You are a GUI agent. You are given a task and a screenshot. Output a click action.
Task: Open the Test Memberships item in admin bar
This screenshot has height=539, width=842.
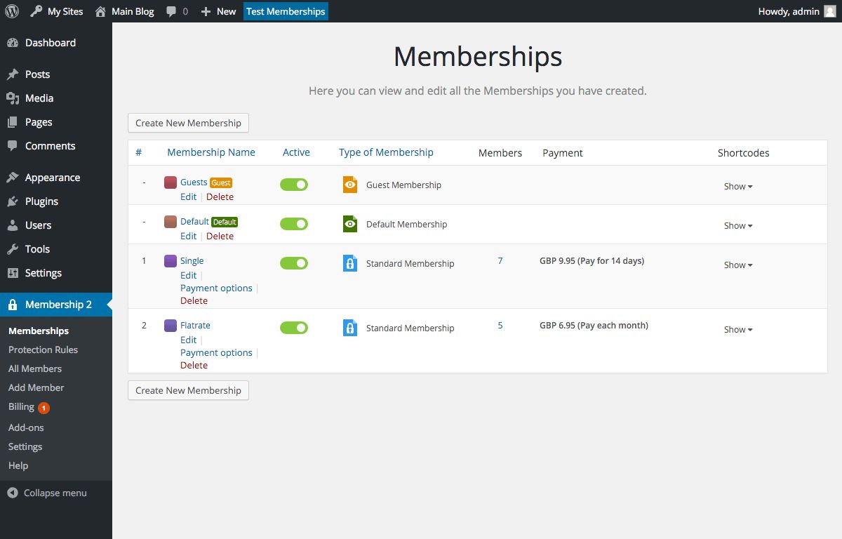pos(285,11)
